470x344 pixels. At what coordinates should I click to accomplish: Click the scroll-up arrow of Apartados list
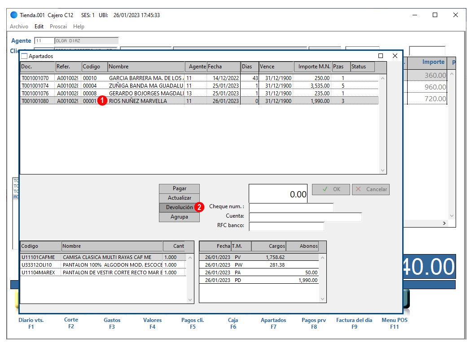[x=382, y=78]
